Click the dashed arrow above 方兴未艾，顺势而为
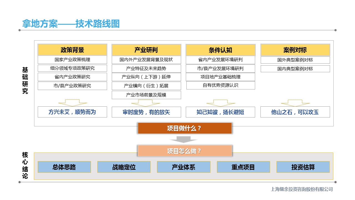 [x=72, y=103]
